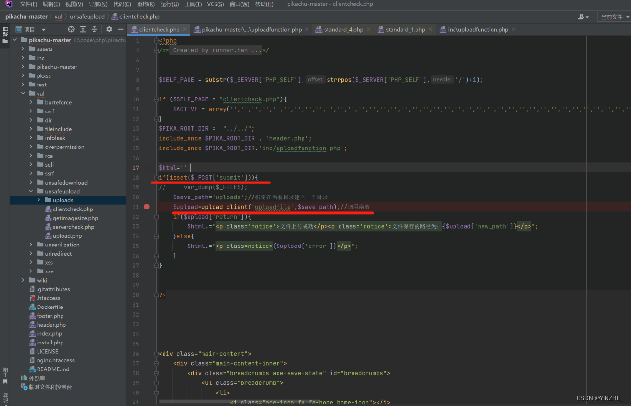Screen dimensions: 631x406
Task: Click uploadfunction.php reference on line 15
Action: pos(307,148)
